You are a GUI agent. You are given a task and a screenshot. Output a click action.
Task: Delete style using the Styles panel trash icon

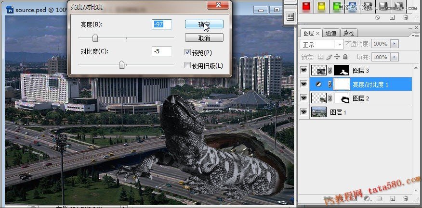click(x=406, y=18)
